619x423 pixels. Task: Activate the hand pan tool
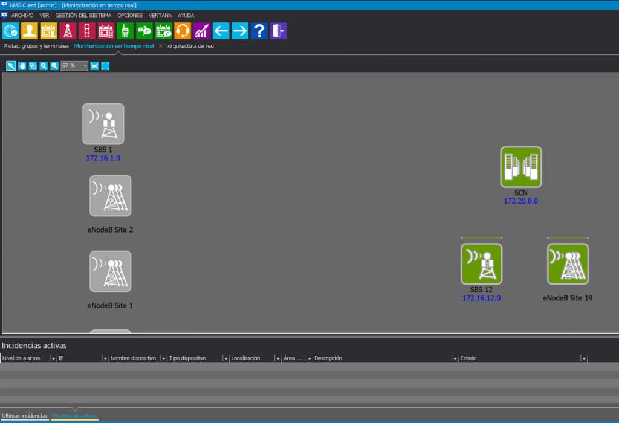(22, 66)
